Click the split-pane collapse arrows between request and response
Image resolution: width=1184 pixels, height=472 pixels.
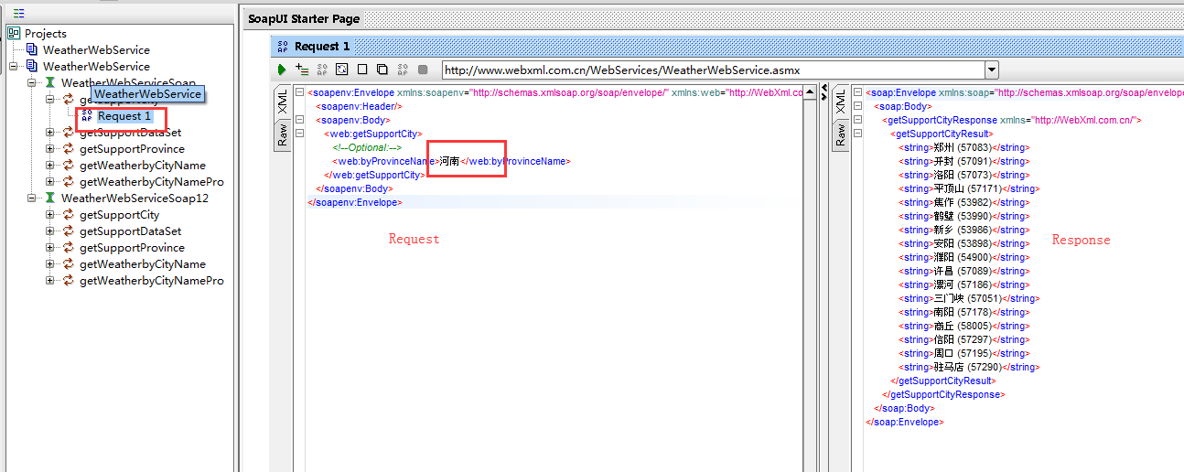pos(824,92)
